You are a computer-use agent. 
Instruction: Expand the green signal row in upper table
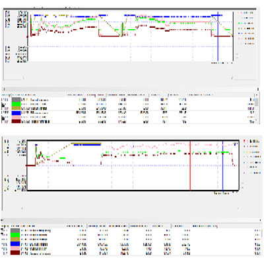pyautogui.click(x=3, y=105)
